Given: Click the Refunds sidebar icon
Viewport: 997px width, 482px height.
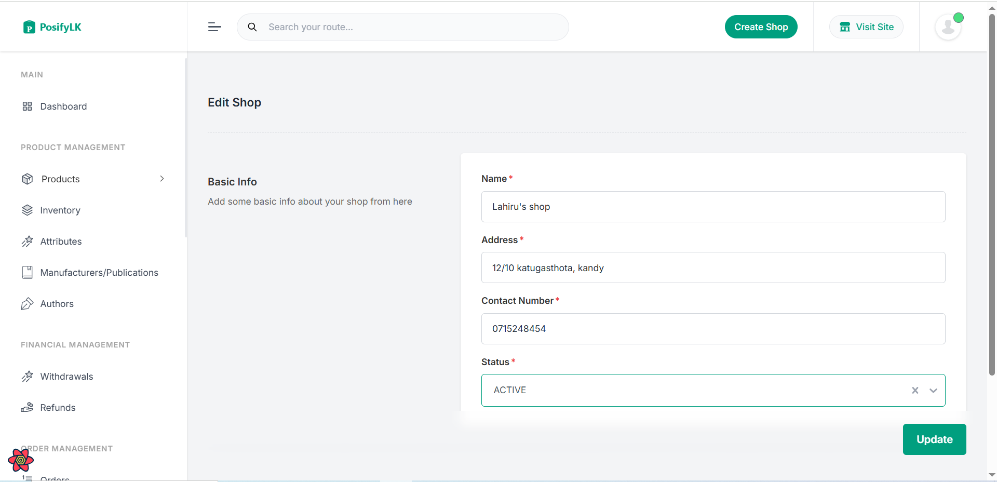Looking at the screenshot, I should [x=28, y=407].
